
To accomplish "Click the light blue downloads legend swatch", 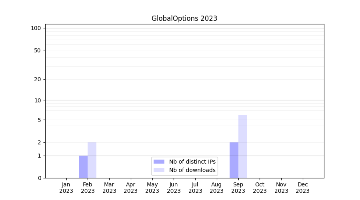I will 159,170.
